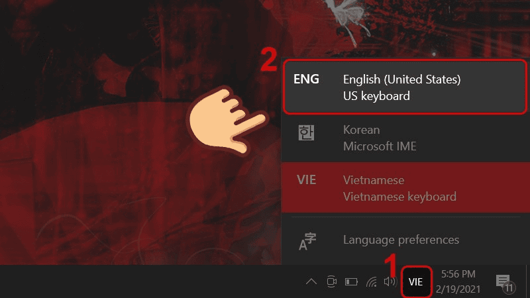This screenshot has height=298, width=530.
Task: Open the Meet Now camera icon
Action: click(x=332, y=281)
